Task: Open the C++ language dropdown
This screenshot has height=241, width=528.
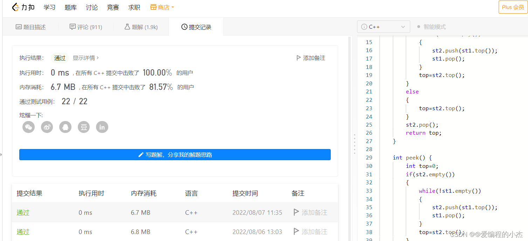Action: click(x=383, y=27)
